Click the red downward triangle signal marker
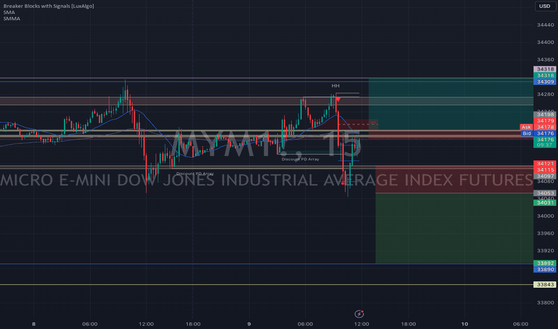Viewport: 558px width, 329px height. [337, 99]
